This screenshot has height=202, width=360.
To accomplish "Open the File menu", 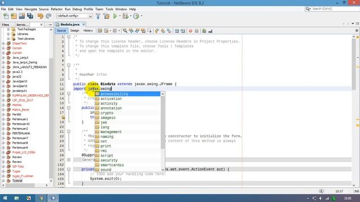I will point(3,9).
